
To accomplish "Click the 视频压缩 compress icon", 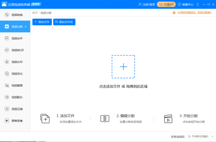I will point(7,109).
